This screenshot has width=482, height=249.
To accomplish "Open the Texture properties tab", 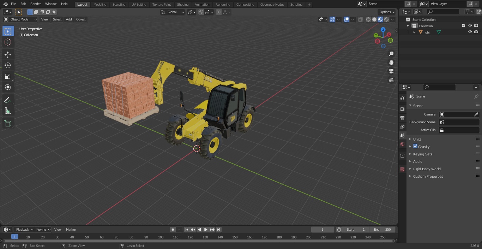I will [x=402, y=170].
